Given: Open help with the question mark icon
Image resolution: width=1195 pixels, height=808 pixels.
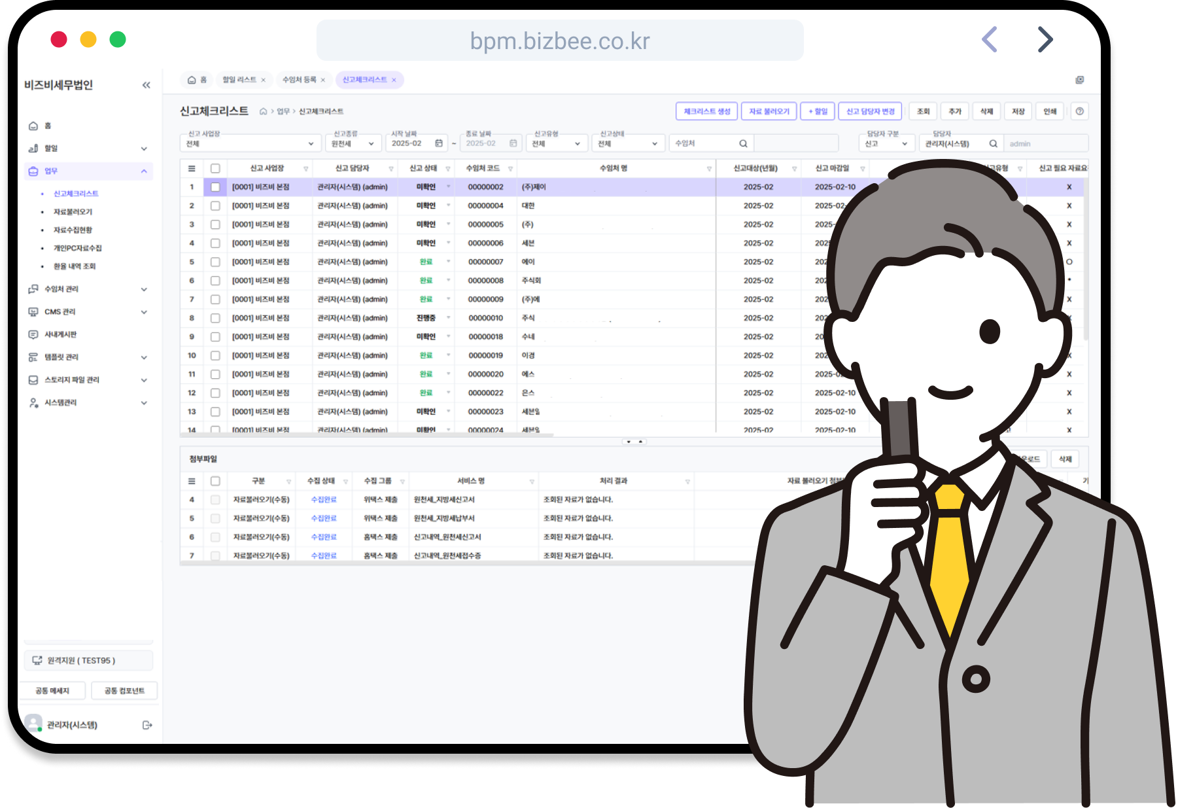Looking at the screenshot, I should pos(1080,111).
